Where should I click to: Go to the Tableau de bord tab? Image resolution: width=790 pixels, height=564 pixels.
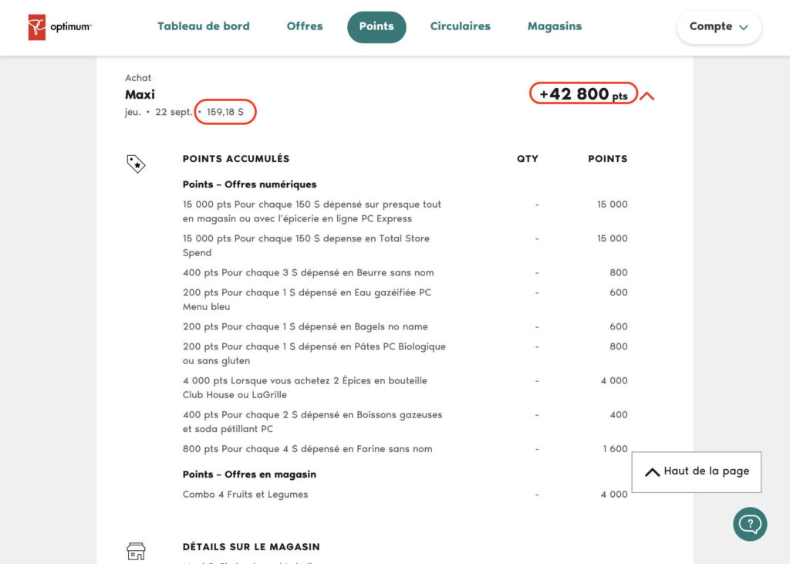[204, 26]
